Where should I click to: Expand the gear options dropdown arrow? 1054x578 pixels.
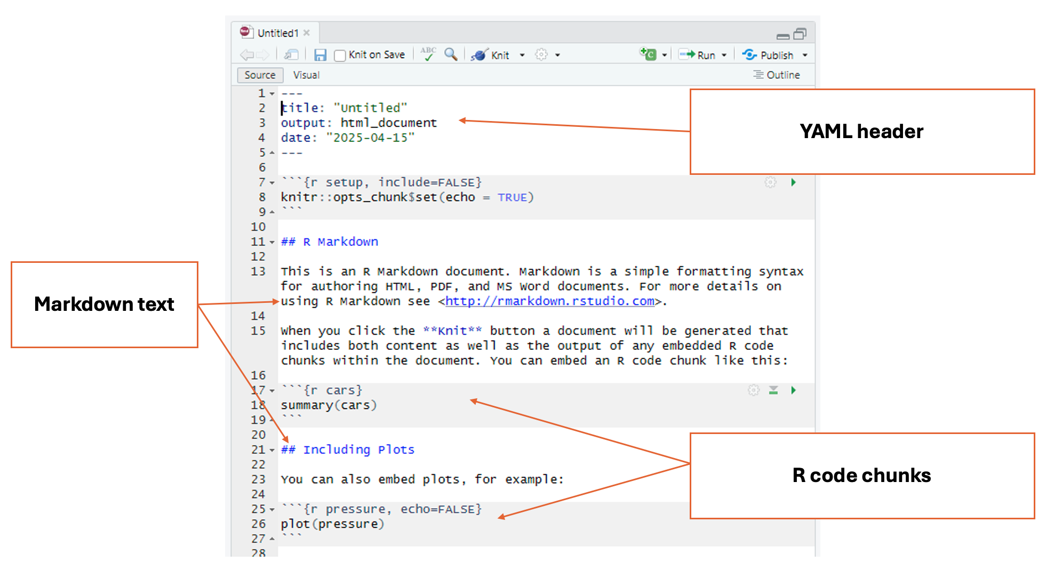coord(557,55)
